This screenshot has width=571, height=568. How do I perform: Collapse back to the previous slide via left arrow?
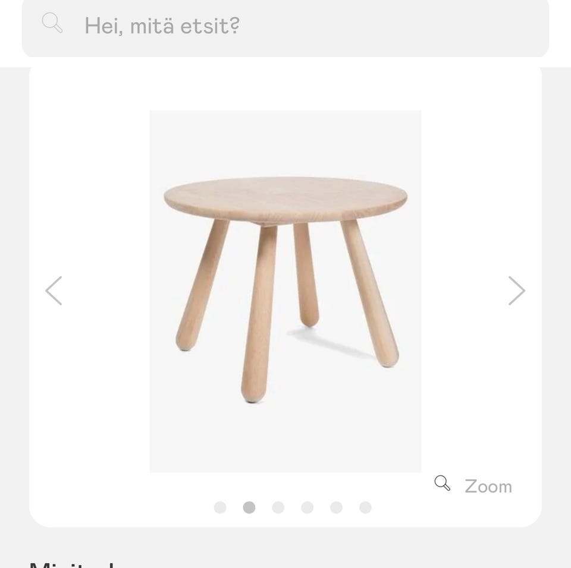click(53, 291)
